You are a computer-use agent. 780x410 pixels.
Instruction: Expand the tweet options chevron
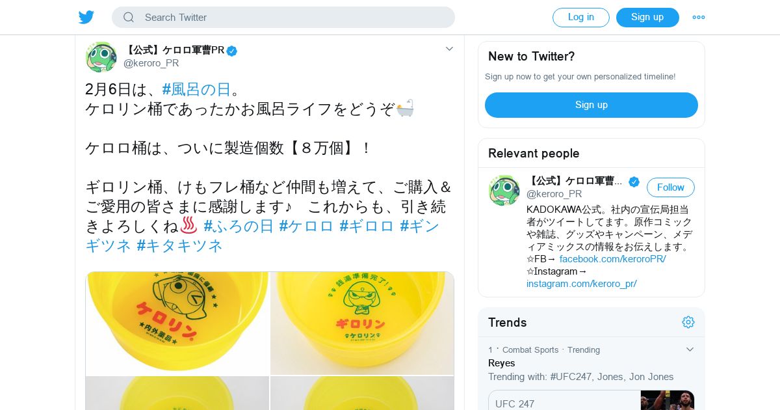pyautogui.click(x=449, y=49)
